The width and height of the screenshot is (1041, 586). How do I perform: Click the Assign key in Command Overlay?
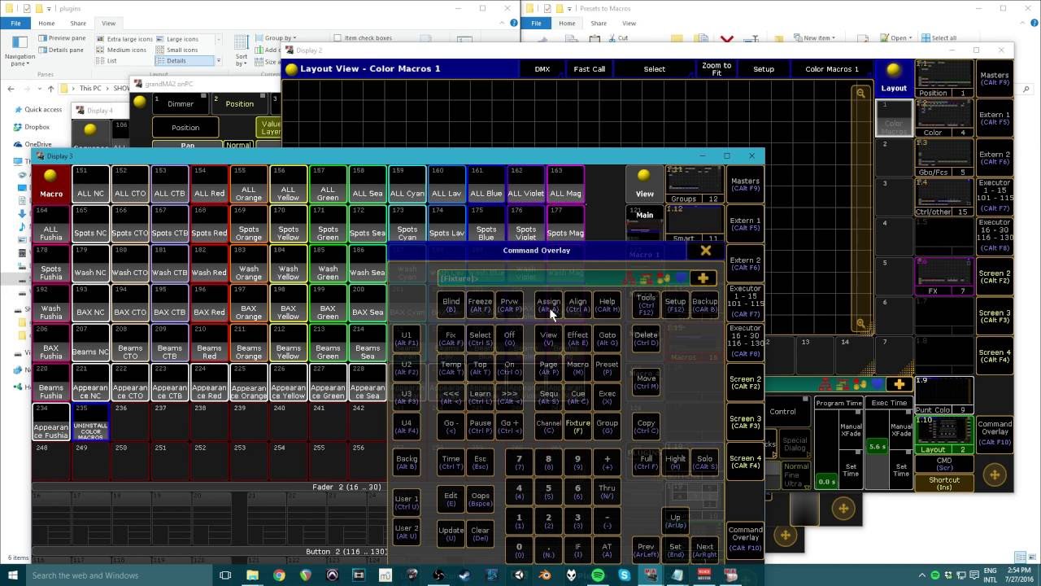(x=548, y=305)
